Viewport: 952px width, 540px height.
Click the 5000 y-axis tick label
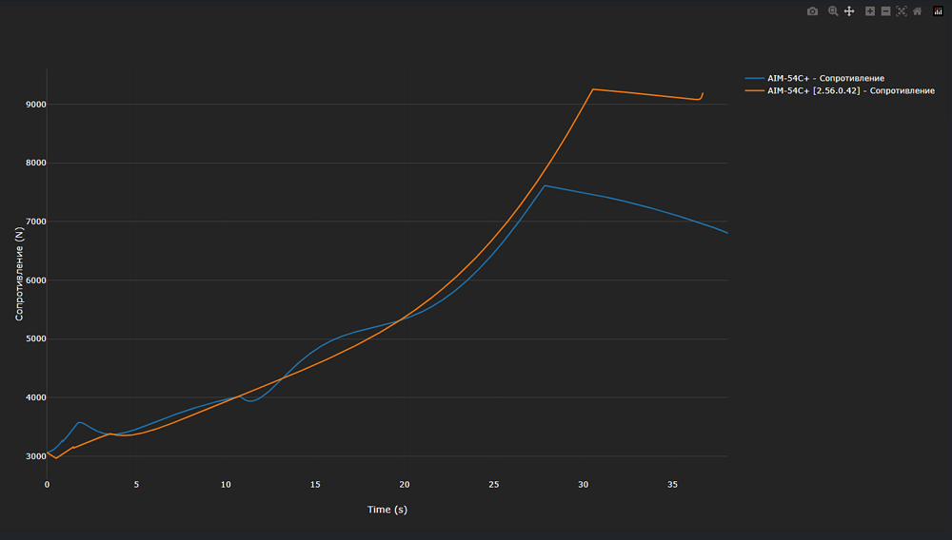point(36,338)
